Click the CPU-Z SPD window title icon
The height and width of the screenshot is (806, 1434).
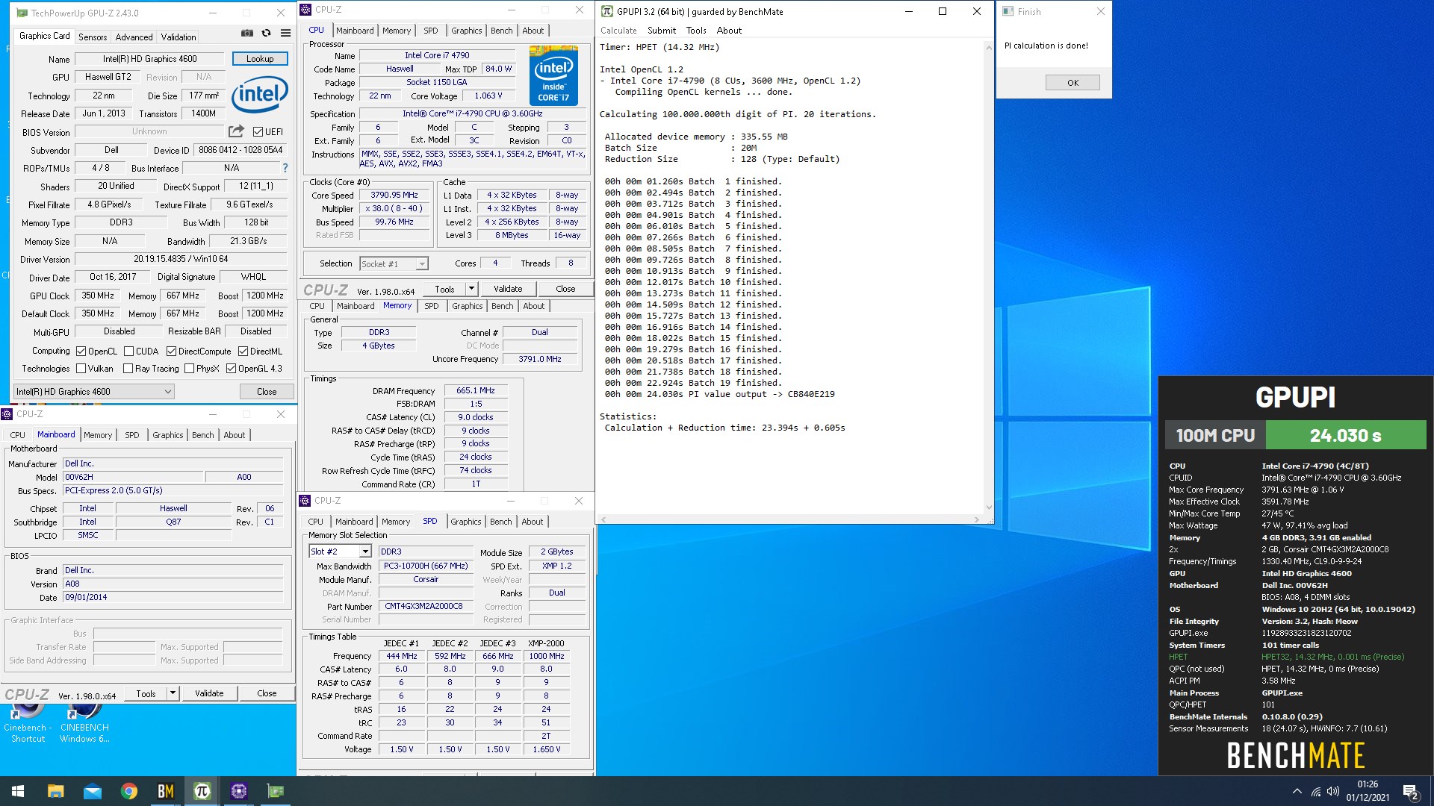[x=305, y=501]
